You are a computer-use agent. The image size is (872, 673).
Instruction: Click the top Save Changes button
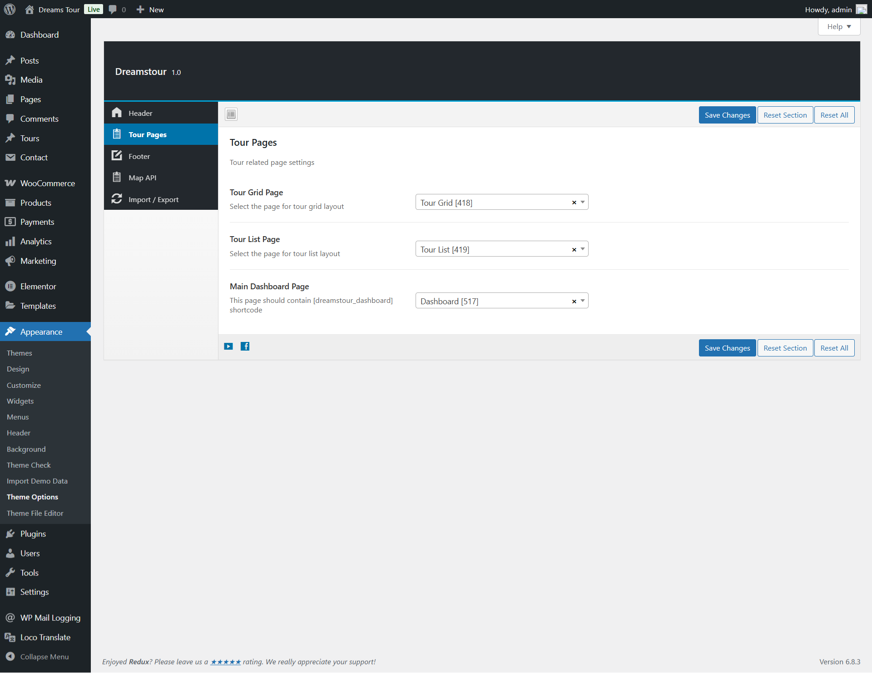(x=727, y=115)
